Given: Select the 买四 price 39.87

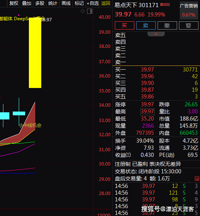Looking at the screenshot, I should (x=147, y=90).
